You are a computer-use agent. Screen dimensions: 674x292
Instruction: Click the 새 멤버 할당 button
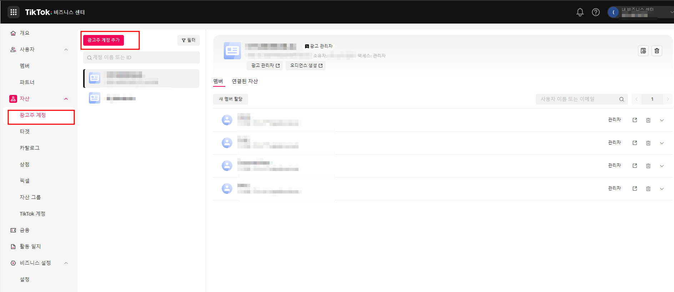pyautogui.click(x=231, y=99)
